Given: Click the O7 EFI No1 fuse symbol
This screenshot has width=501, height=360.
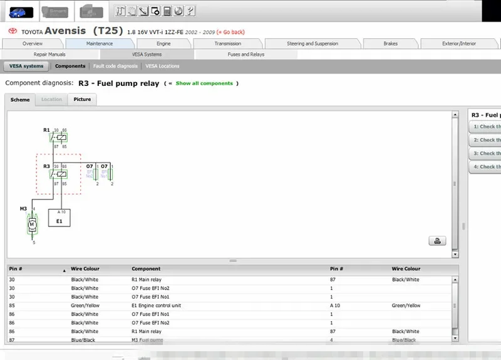Looking at the screenshot, I should point(110,175).
